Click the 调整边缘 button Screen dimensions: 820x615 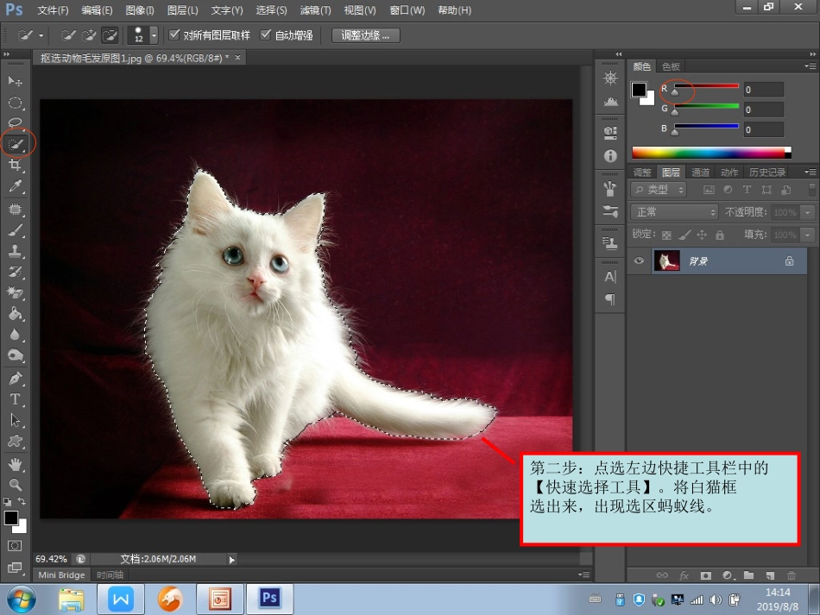365,35
